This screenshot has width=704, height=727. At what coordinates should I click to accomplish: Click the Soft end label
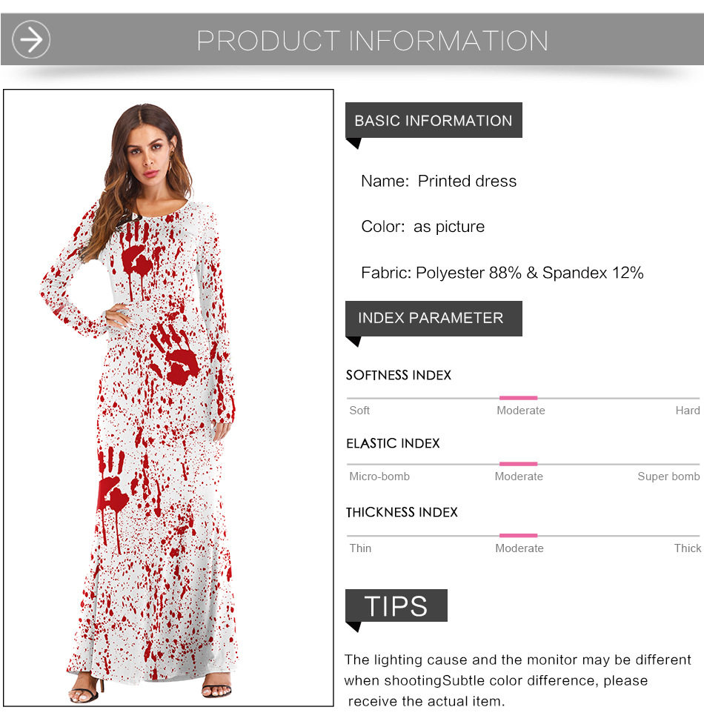[359, 411]
